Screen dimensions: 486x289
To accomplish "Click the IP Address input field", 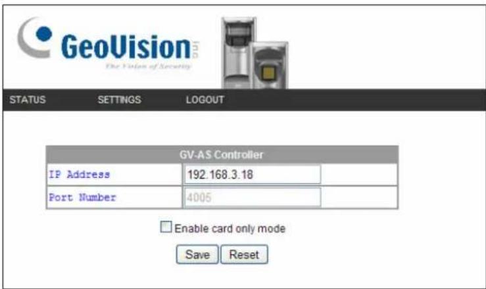I will (252, 175).
